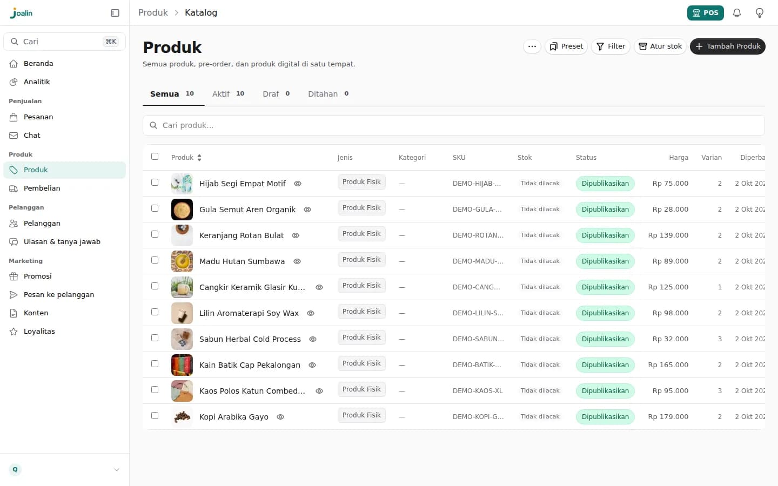Viewport: 778px width, 486px height.
Task: Toggle the eye icon for Kopi Arabika Gayo
Action: coord(280,417)
